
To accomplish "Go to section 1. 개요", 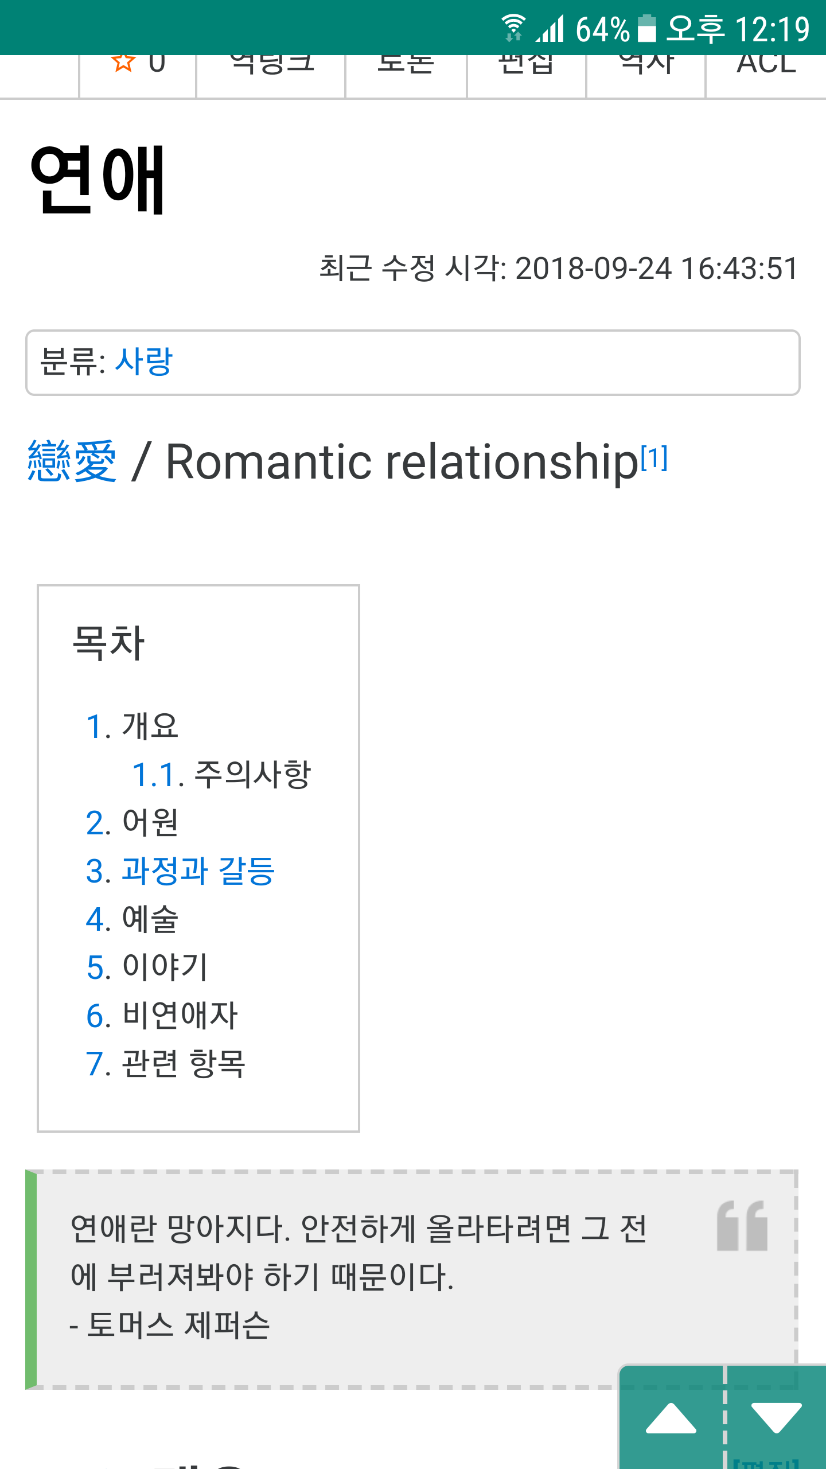I will pyautogui.click(x=133, y=726).
